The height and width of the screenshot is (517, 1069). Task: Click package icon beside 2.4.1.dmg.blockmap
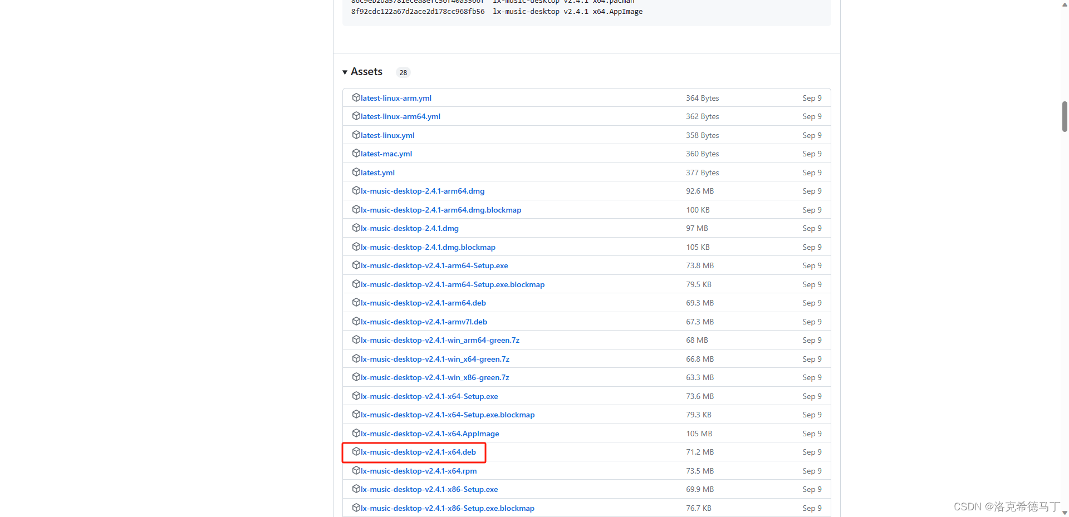(x=356, y=247)
